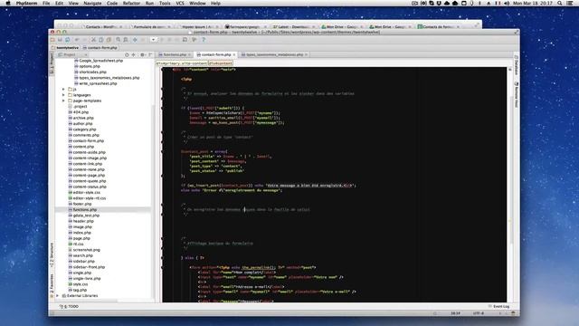Screen dimensions: 579x326
Task: Hide the Project panel via pin icon
Action: 150,54
